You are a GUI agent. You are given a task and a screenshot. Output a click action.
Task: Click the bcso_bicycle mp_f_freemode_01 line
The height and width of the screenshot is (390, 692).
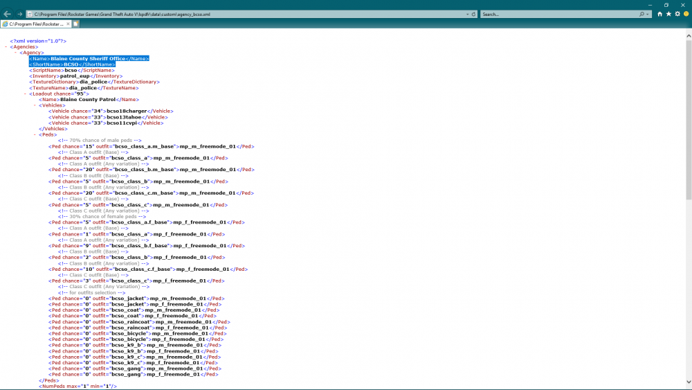click(x=136, y=339)
